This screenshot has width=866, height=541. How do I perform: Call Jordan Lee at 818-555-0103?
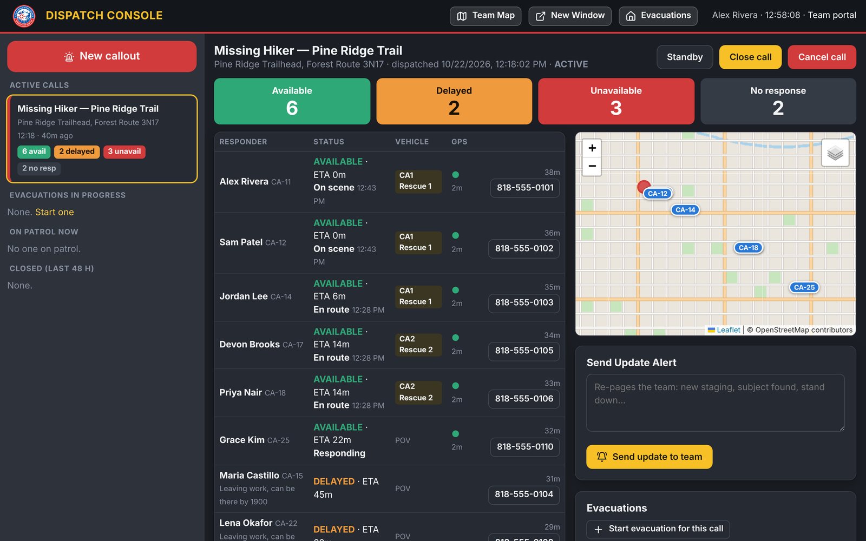pyautogui.click(x=524, y=302)
